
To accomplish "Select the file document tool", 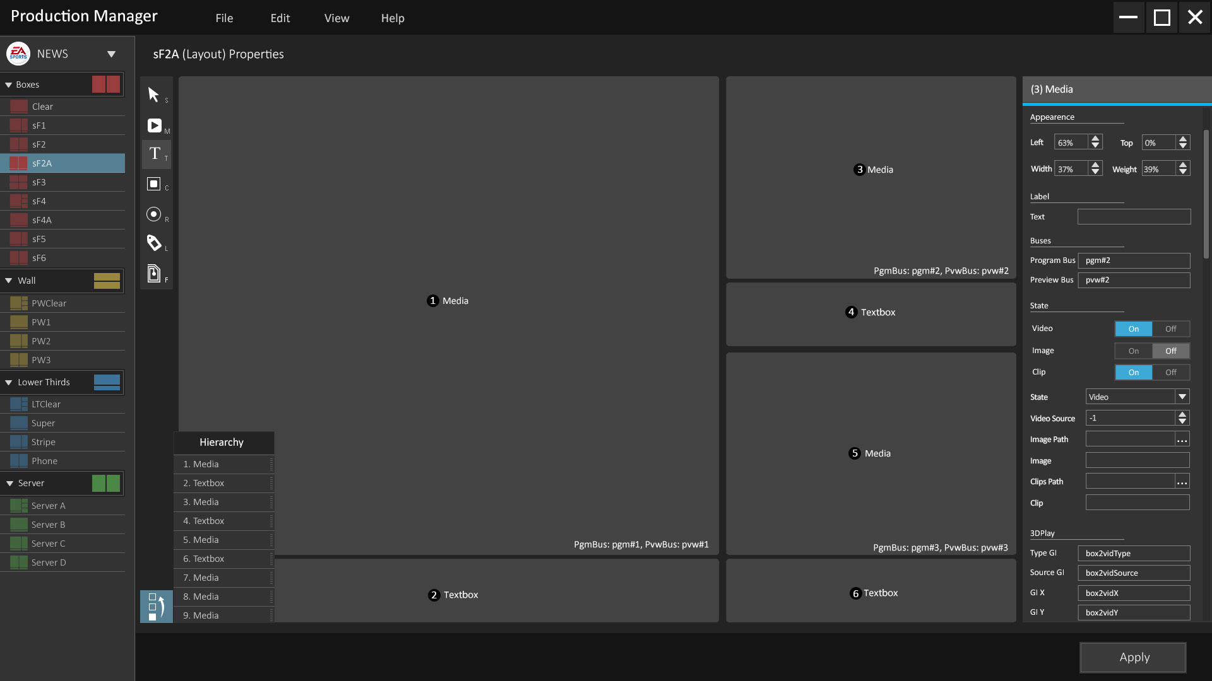I will pyautogui.click(x=153, y=273).
